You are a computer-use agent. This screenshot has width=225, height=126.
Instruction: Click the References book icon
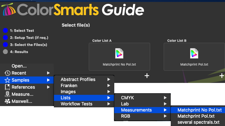coord(7,87)
